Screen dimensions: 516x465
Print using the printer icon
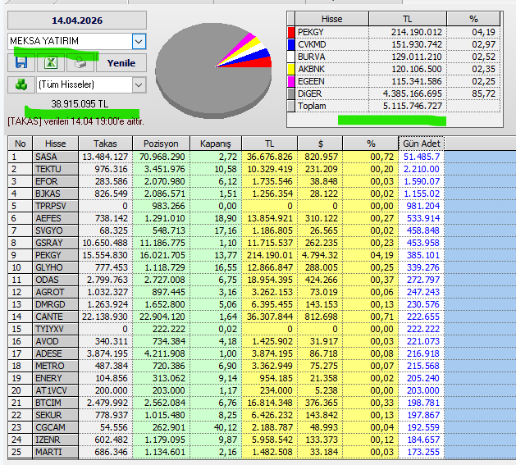80,62
